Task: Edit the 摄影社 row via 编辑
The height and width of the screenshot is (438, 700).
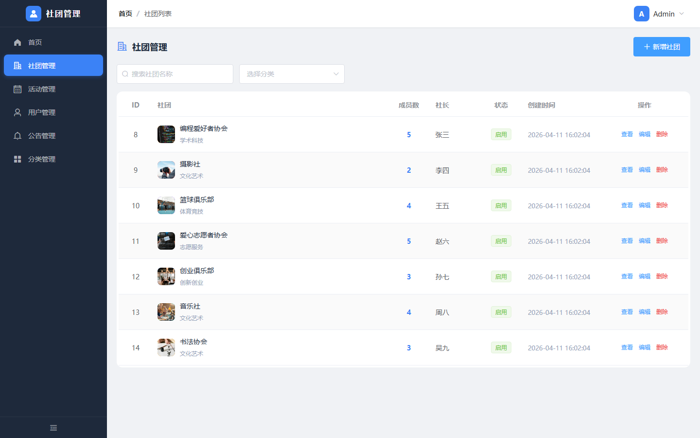Action: pos(645,170)
